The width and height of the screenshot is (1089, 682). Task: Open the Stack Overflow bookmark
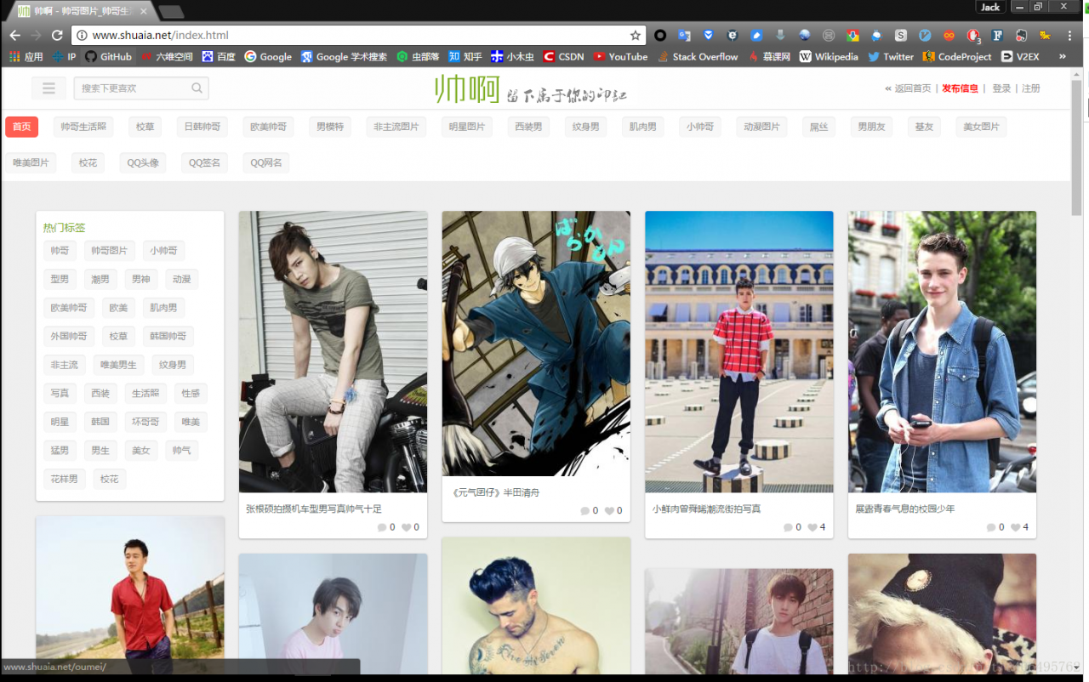click(698, 57)
